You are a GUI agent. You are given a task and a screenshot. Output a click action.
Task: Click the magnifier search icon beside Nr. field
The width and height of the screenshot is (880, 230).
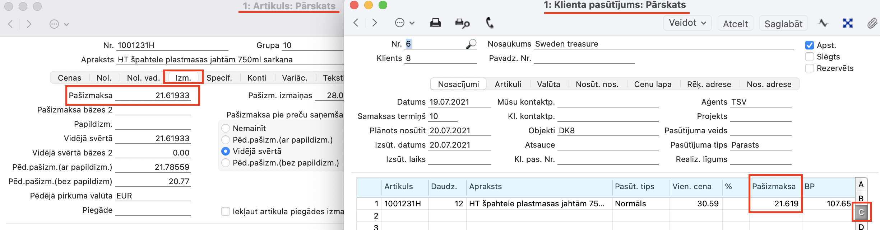coord(471,44)
